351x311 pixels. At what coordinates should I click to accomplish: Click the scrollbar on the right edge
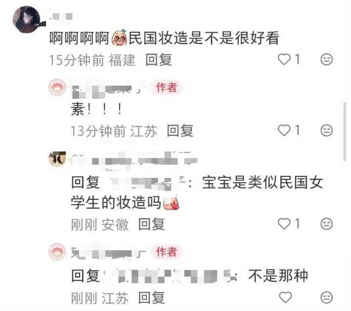pyautogui.click(x=345, y=131)
